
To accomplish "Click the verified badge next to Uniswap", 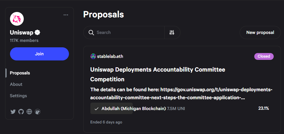I will click(x=37, y=33).
